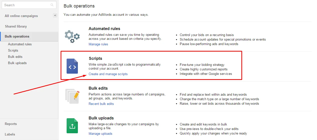
Task: Click the green Bulk uploads icon
Action: [x=72, y=126]
